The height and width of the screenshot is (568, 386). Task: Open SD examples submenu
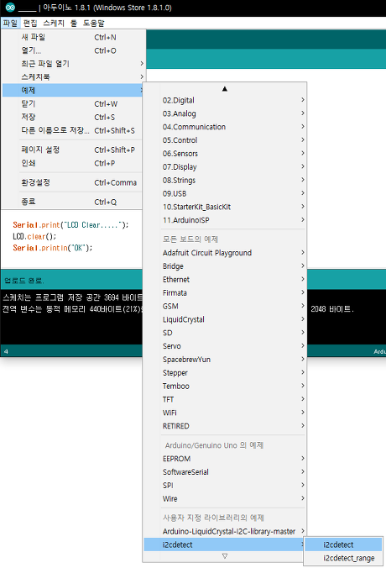(x=225, y=333)
